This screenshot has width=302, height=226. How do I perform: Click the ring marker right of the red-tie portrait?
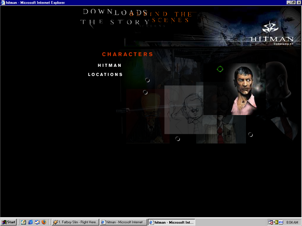(250, 134)
